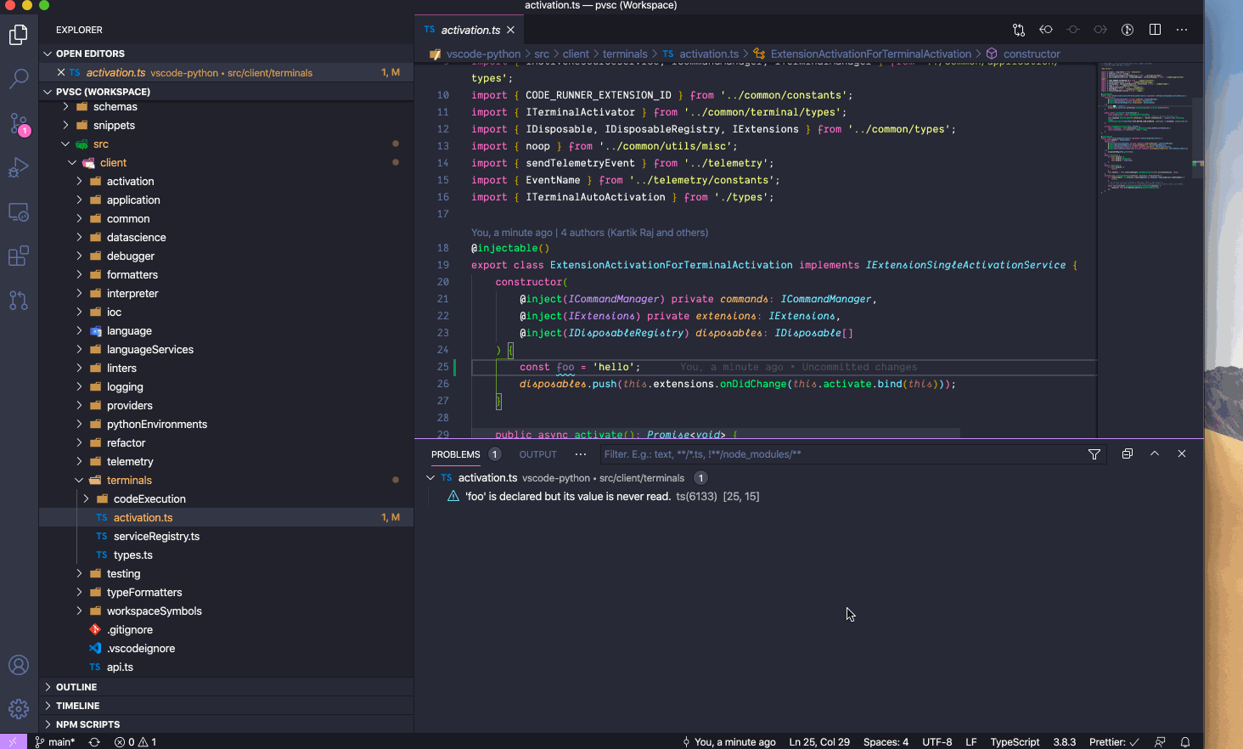Toggle maximized panel size with chevron

pyautogui.click(x=1155, y=453)
